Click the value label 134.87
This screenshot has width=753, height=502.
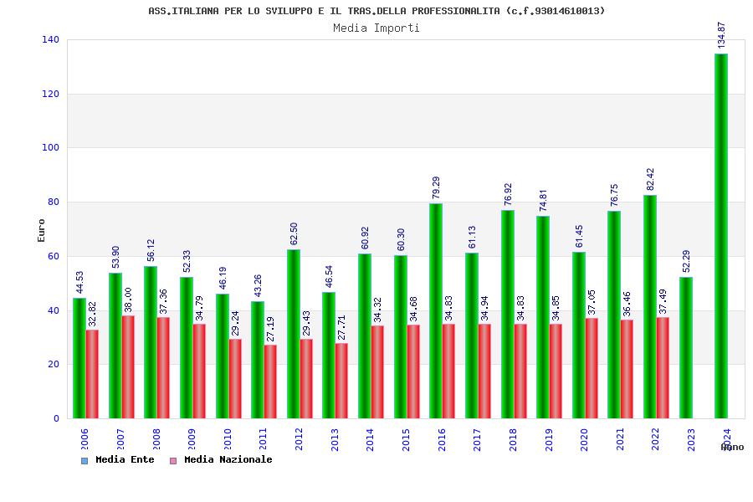click(721, 35)
